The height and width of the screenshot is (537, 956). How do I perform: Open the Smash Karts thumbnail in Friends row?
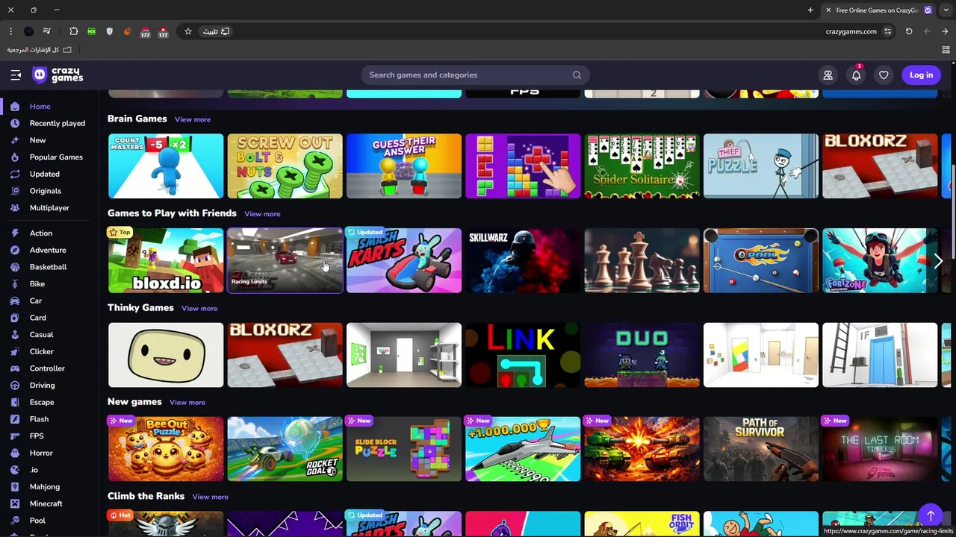coord(404,260)
